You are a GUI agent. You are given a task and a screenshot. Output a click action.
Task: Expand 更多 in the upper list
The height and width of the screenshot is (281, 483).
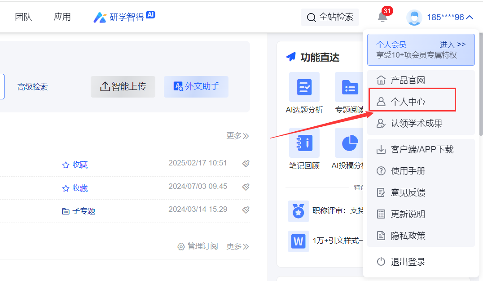[x=237, y=136]
